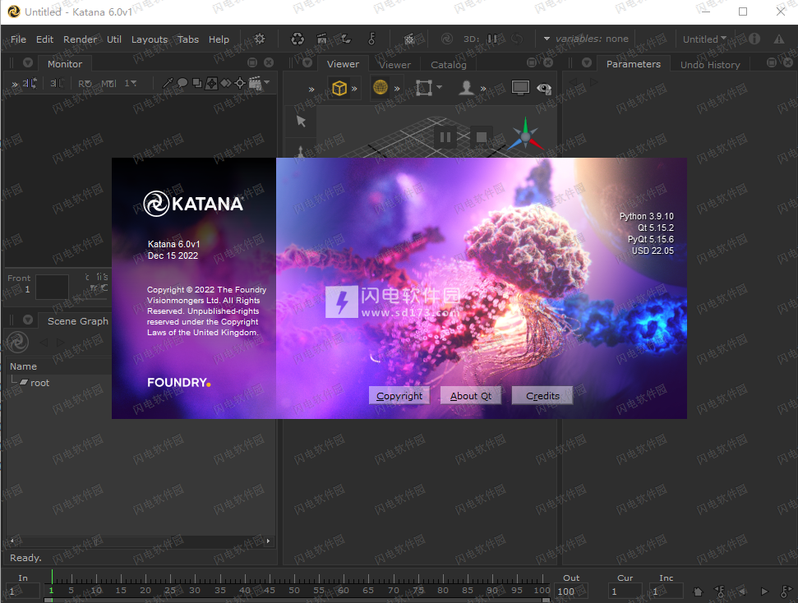Maximize the Viewer panel with square icon

coord(532,62)
